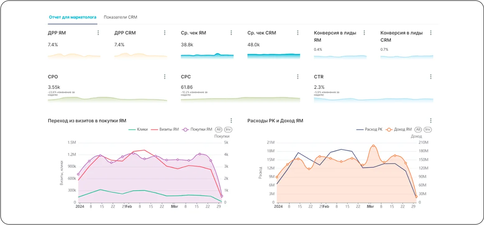Screen dimensions: 484x225
Task: Switch to the Показатели CRM tab
Action: 120,17
